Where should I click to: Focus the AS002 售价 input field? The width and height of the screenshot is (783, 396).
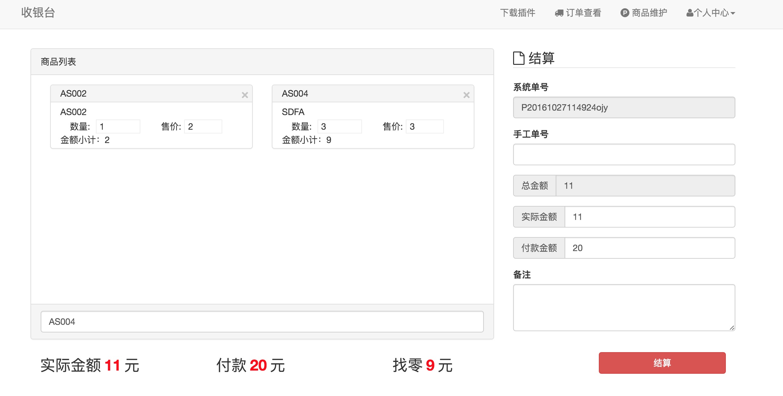(203, 126)
